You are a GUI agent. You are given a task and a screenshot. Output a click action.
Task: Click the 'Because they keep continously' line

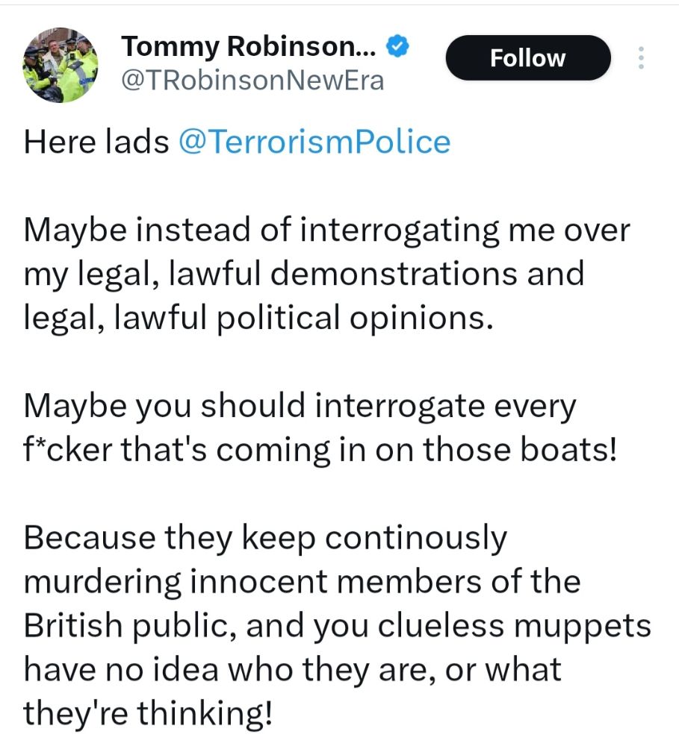click(265, 539)
